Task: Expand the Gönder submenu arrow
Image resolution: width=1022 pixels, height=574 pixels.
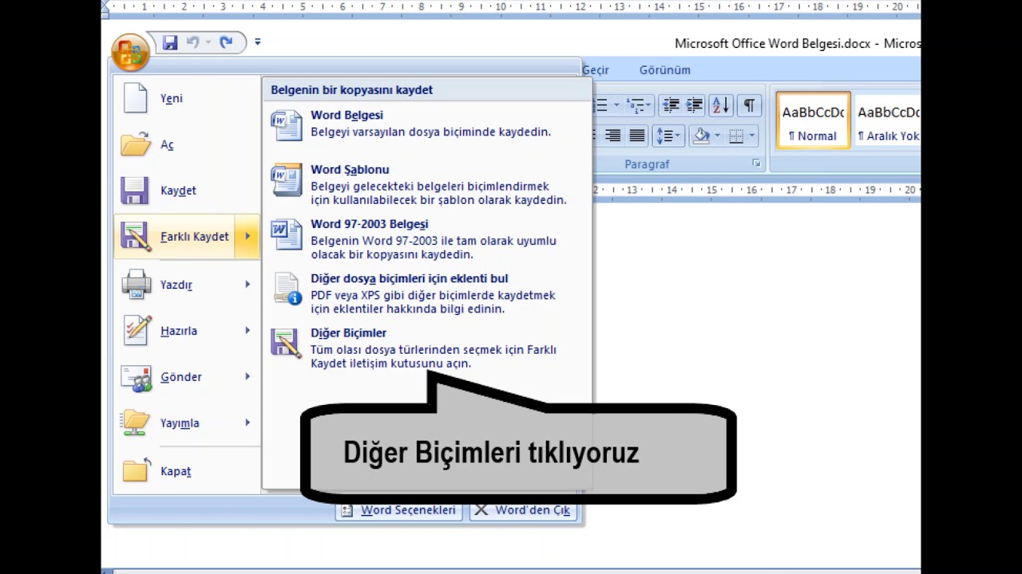Action: 248,377
